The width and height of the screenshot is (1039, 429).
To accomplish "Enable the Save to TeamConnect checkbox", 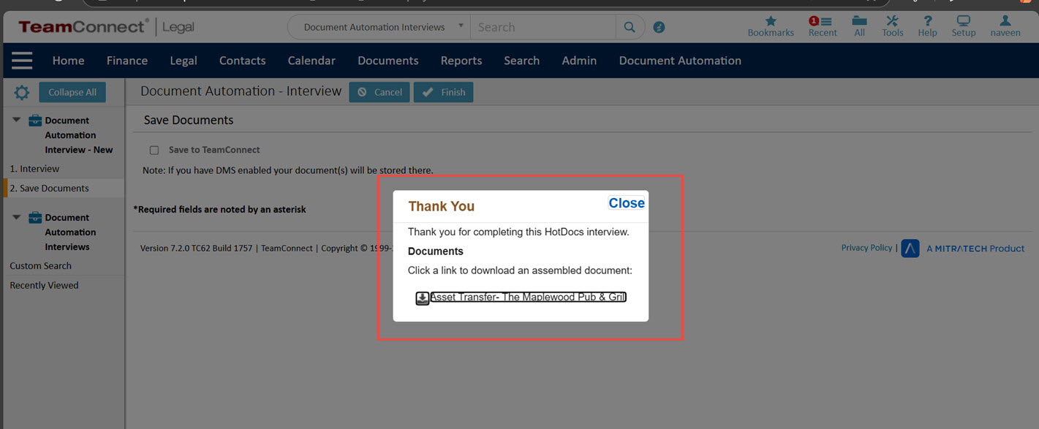I will pyautogui.click(x=154, y=150).
